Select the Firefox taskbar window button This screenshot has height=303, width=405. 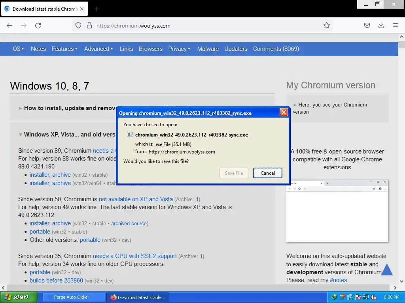pyautogui.click(x=137, y=297)
